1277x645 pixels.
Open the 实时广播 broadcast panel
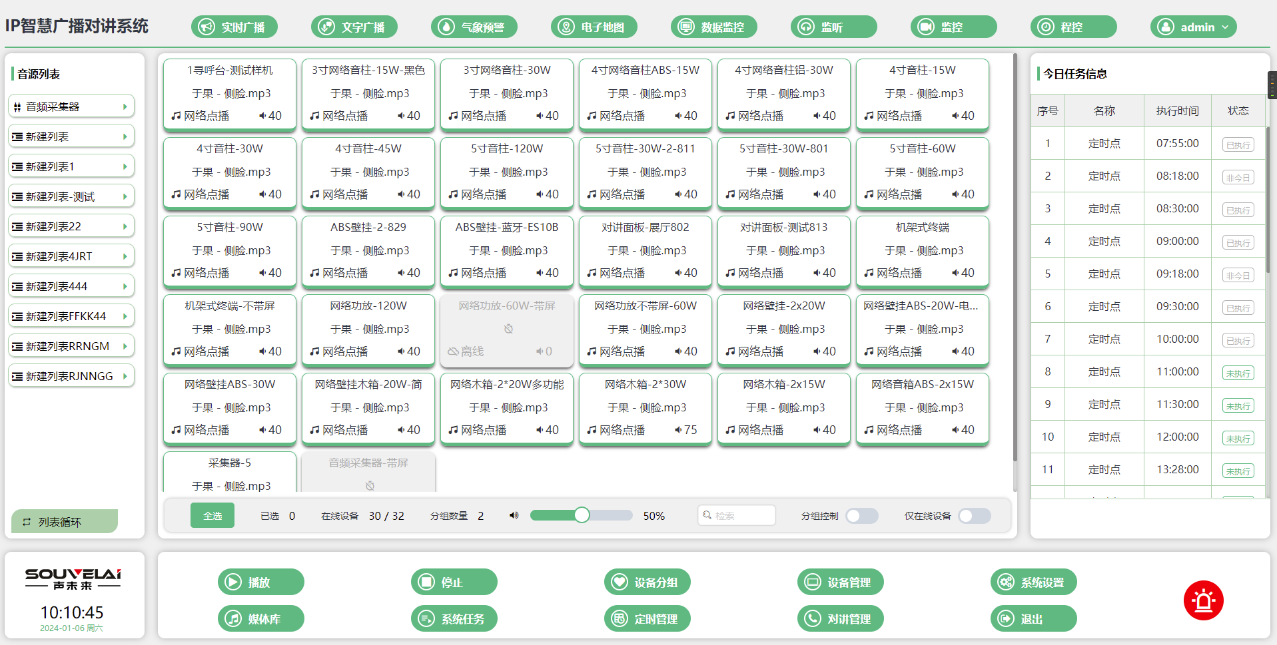pos(234,27)
